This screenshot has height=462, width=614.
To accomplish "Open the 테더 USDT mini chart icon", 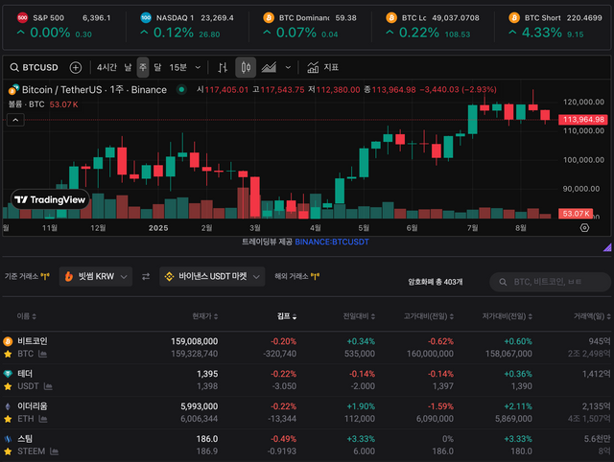I will coord(48,386).
